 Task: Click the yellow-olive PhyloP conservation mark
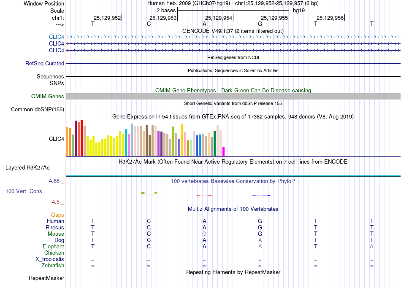tap(149, 193)
